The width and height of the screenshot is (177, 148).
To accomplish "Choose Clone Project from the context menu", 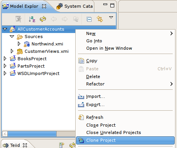I will click(125, 140).
